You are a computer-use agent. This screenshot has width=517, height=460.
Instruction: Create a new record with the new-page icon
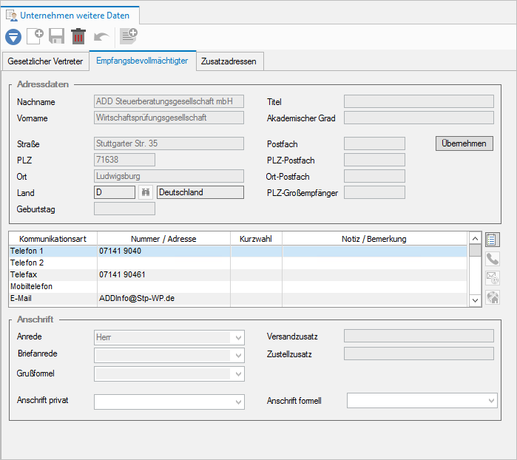click(x=35, y=36)
